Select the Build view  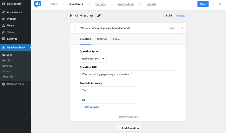pos(169,15)
